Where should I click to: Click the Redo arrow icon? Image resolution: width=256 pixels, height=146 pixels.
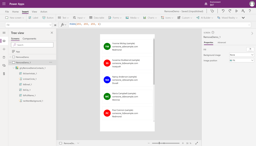point(230,11)
